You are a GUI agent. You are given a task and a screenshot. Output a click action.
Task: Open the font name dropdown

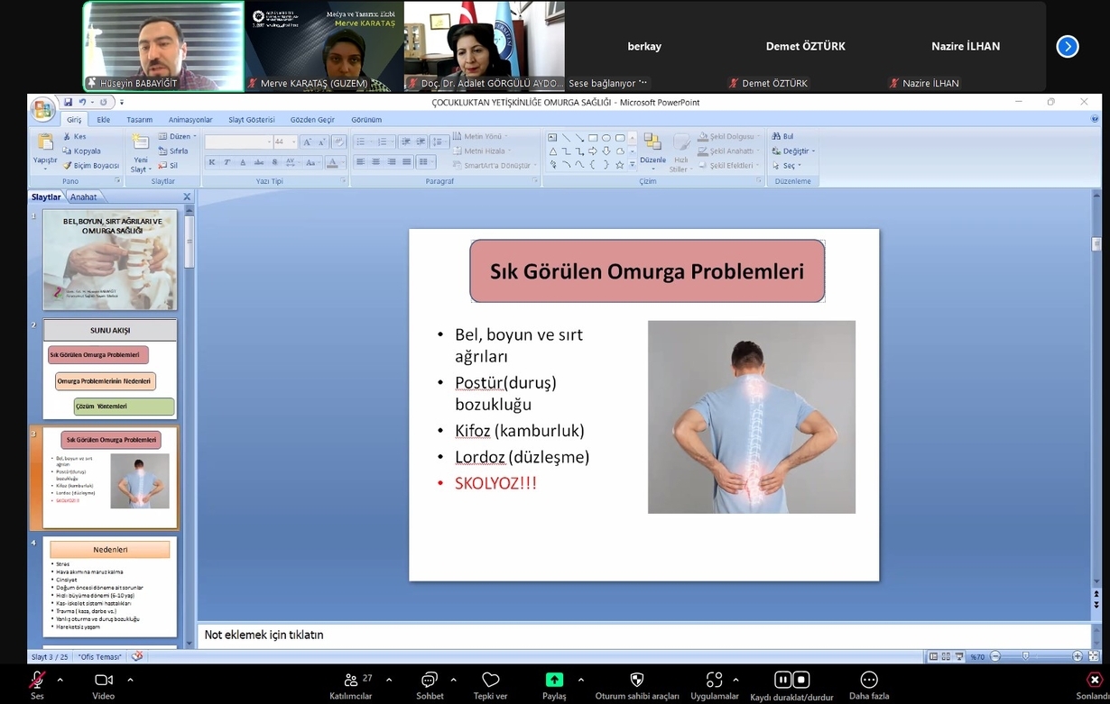click(x=269, y=142)
